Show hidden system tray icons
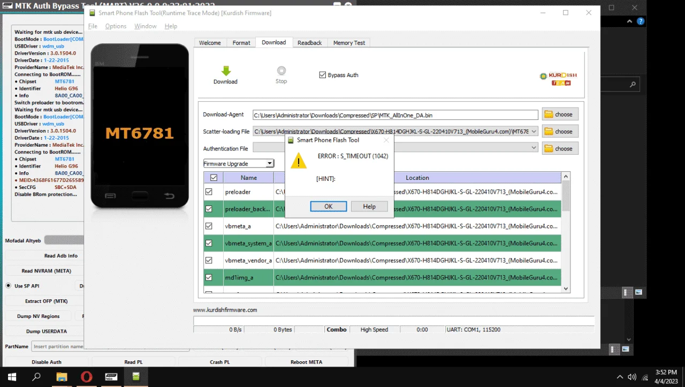Screen dimensions: 685x387 (620, 377)
